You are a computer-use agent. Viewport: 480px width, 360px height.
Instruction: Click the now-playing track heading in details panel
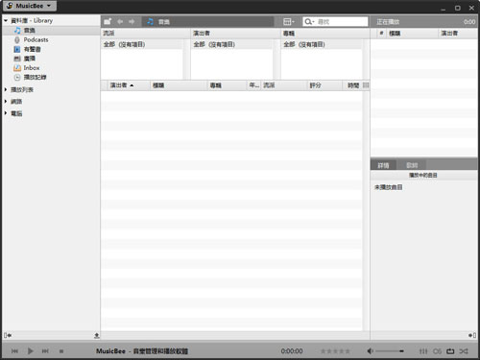423,175
